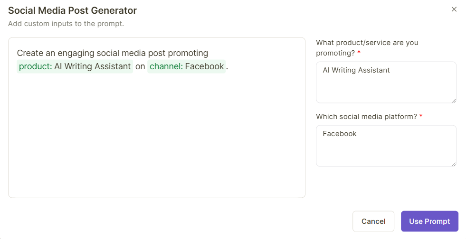Click the word 'on' between the two tags
This screenshot has height=239, width=466.
pyautogui.click(x=140, y=66)
